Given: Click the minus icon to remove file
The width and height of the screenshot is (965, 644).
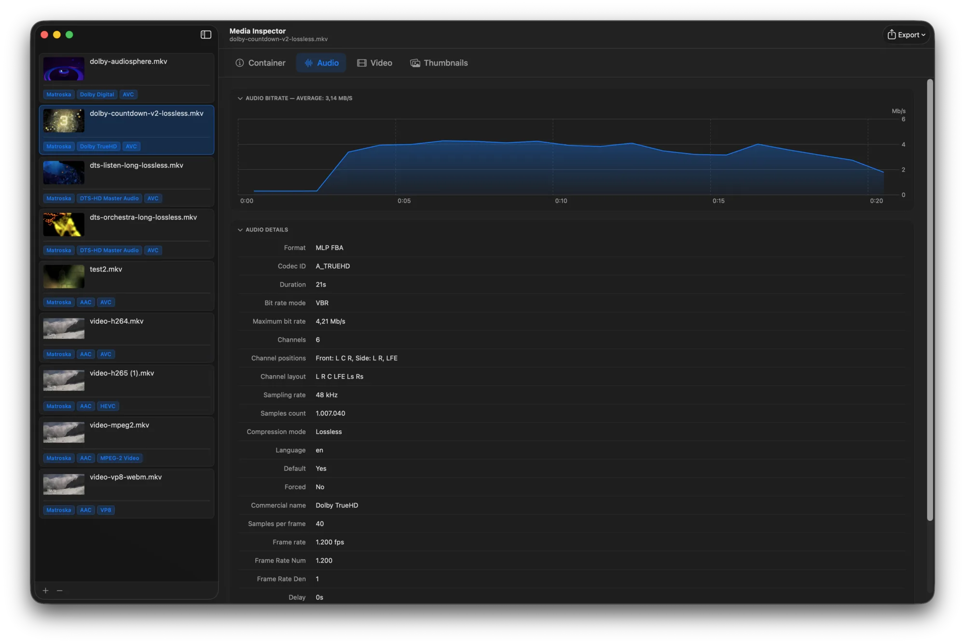Looking at the screenshot, I should 60,590.
